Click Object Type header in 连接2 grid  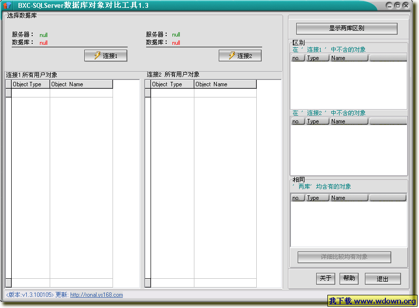172,84
